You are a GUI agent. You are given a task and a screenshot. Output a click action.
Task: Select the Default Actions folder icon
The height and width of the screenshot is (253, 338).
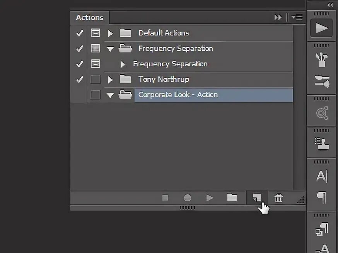[x=125, y=33]
